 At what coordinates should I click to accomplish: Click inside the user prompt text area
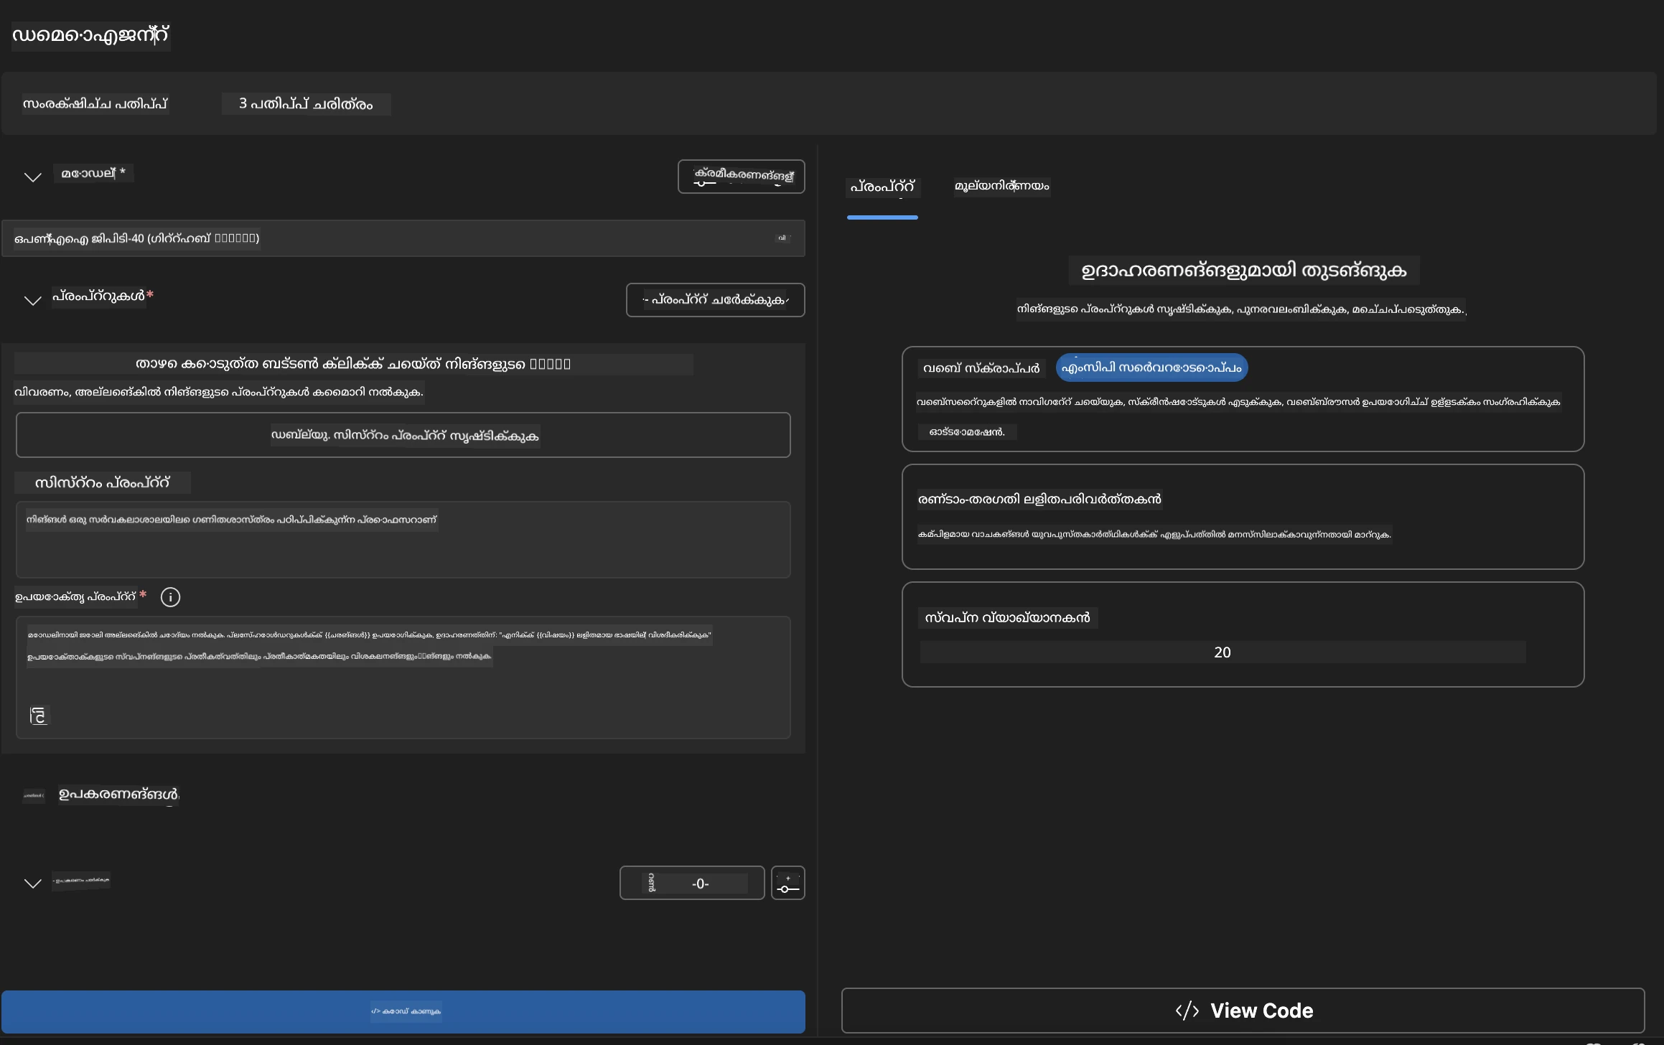pyautogui.click(x=403, y=677)
